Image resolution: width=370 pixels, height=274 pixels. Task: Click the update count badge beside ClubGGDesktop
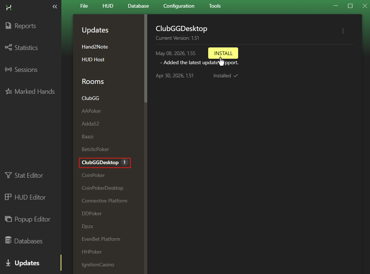click(124, 162)
